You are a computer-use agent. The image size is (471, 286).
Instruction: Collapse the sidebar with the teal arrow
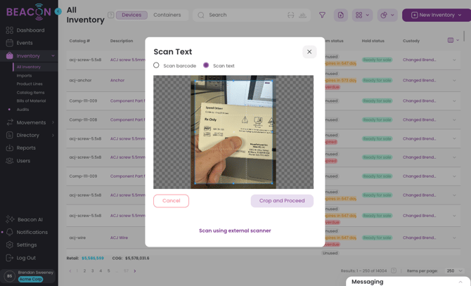coord(58,11)
